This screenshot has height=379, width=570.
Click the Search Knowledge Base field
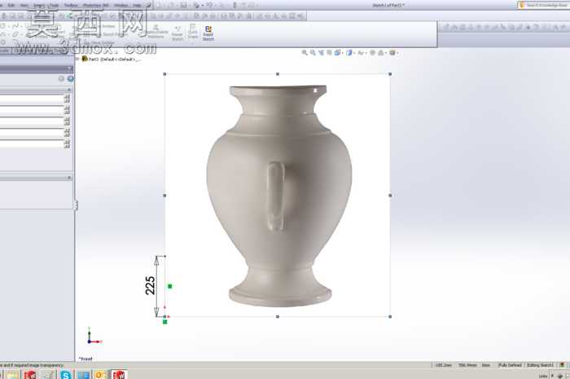(x=546, y=5)
